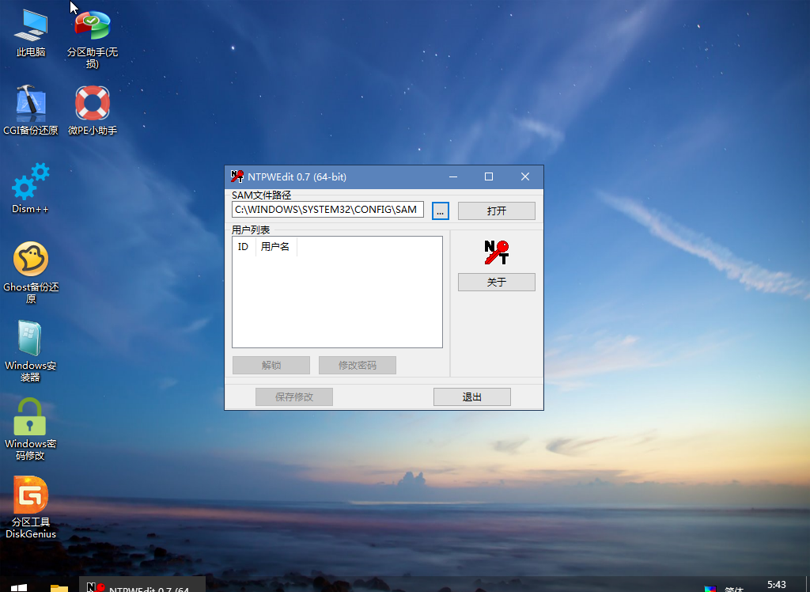Select the DiskGenius partition tool icon
This screenshot has height=592, width=810.
tap(31, 495)
